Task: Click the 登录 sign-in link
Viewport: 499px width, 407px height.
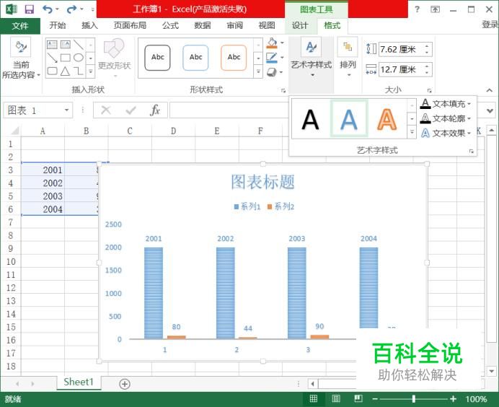Action: [x=490, y=25]
